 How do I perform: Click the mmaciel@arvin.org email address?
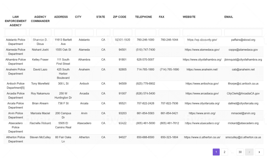pos(243,113)
